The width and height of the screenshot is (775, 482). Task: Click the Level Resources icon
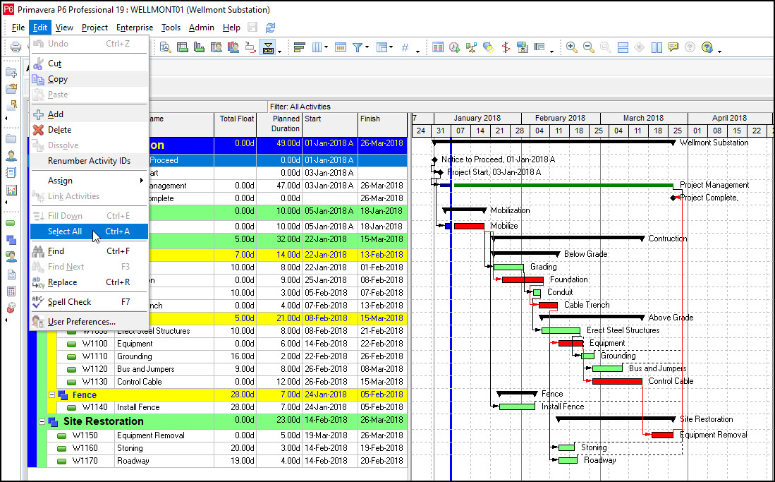471,47
